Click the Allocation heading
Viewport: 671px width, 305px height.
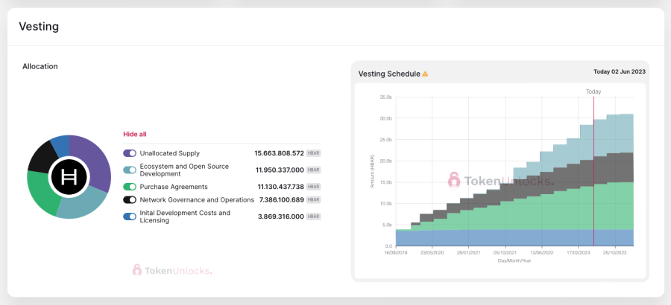pyautogui.click(x=40, y=66)
